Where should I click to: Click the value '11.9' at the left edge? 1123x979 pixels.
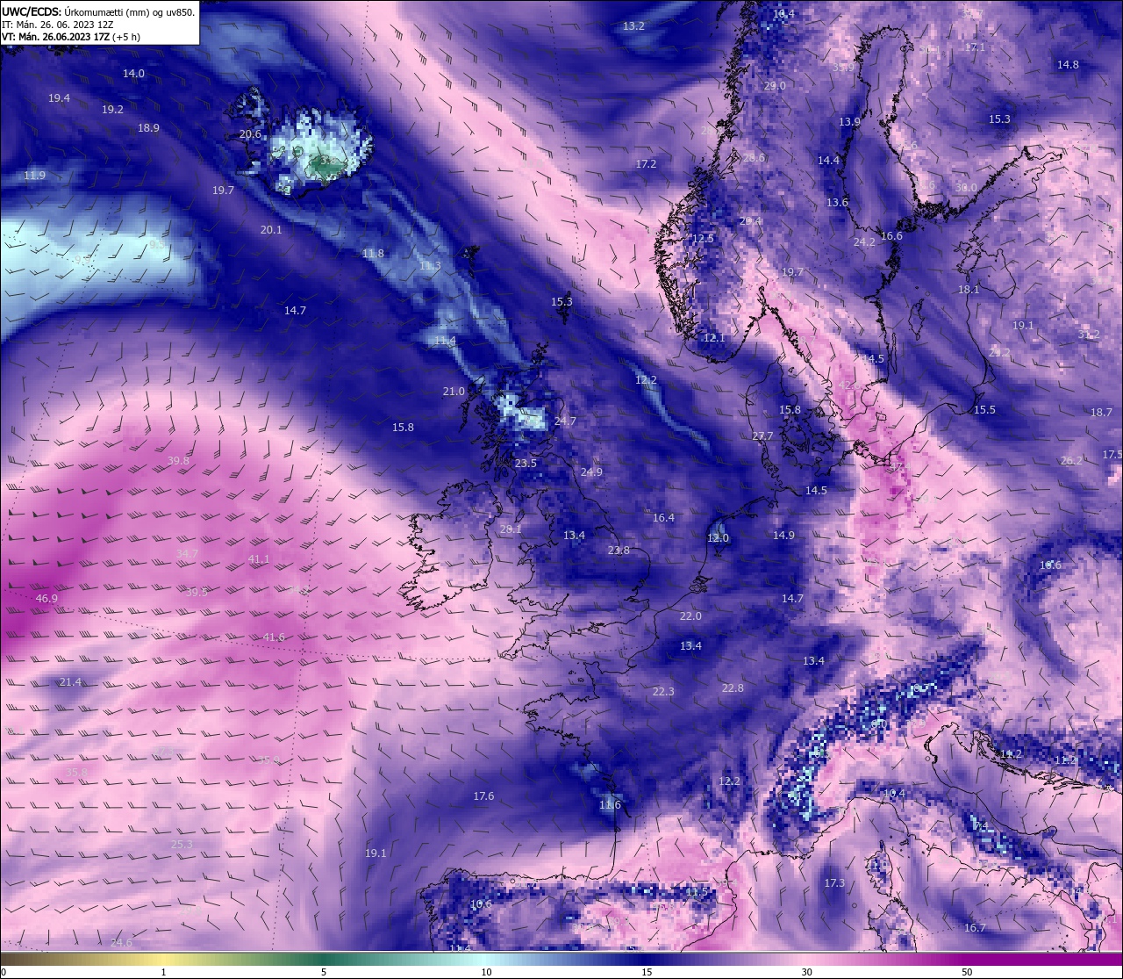pos(34,176)
